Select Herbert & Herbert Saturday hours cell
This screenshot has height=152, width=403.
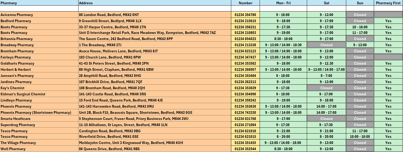326,69
